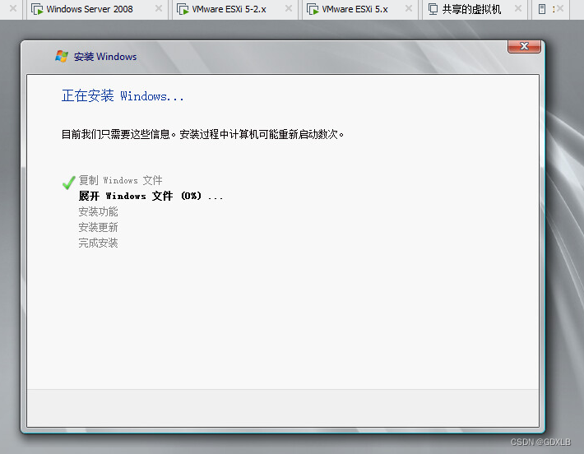Close the Windows Server 2008 tab
Viewport: 584px width, 454px height.
159,8
